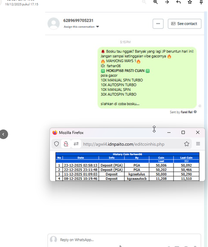Click the info icon next to Farel Rel
The width and height of the screenshot is (208, 247).
click(x=195, y=112)
